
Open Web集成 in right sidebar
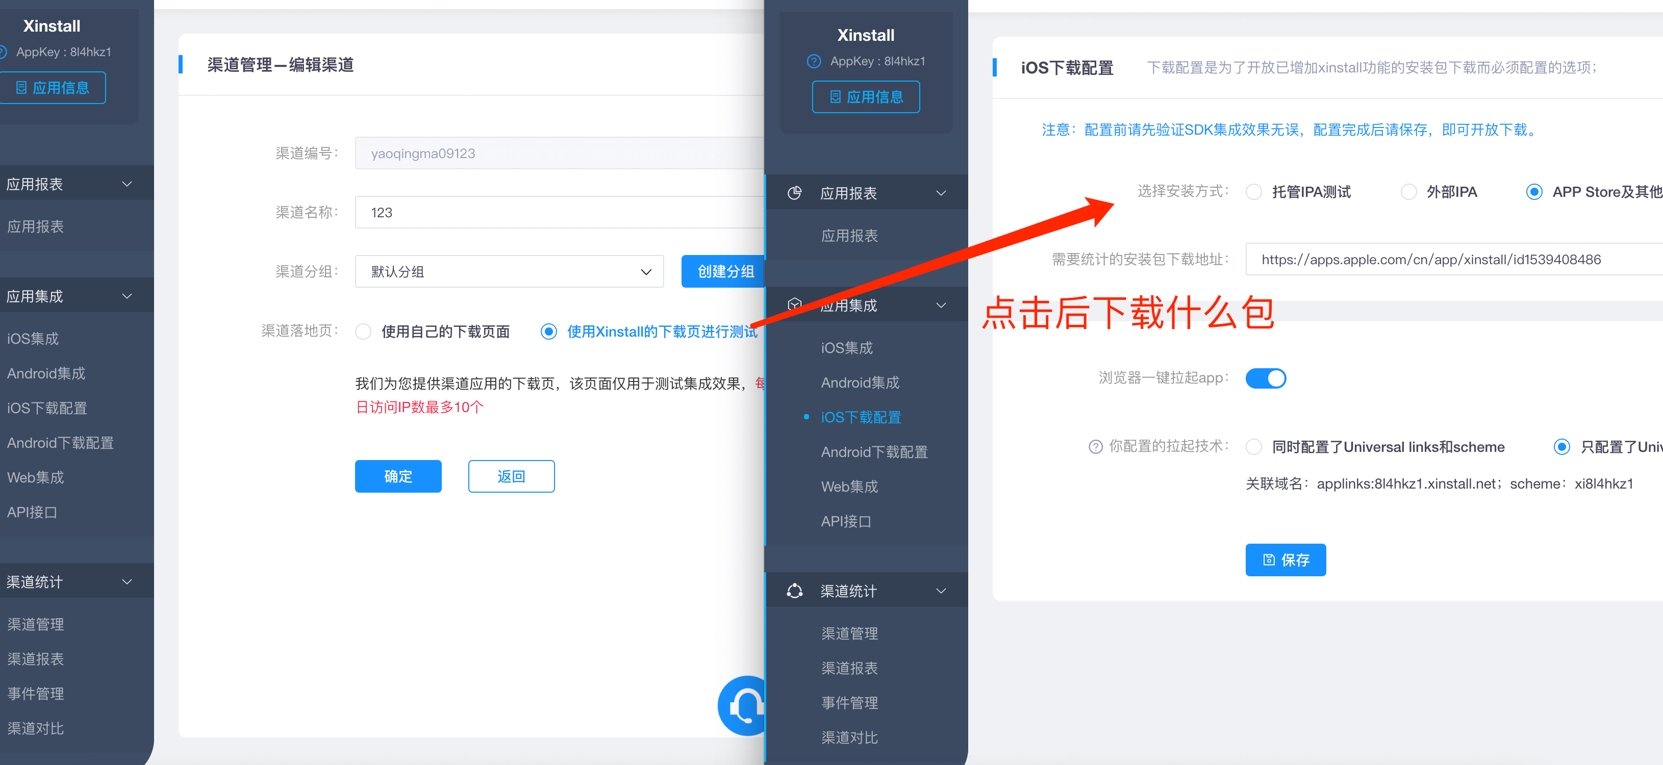click(x=849, y=488)
